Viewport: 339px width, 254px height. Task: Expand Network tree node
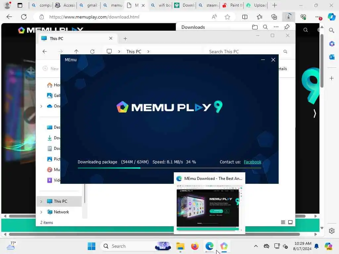41,212
